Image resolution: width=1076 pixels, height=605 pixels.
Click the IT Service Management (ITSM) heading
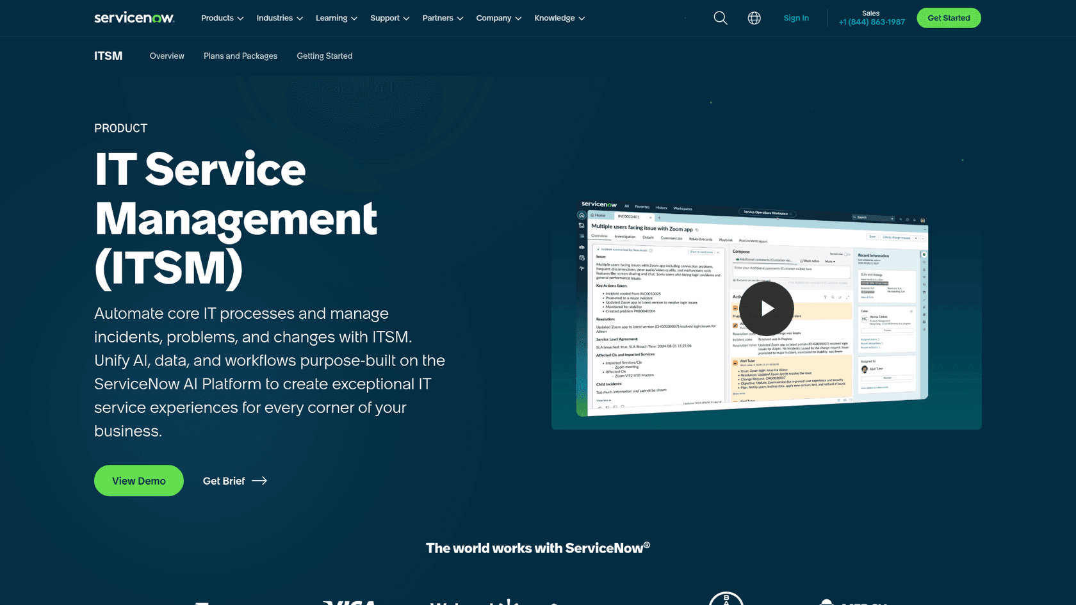[x=236, y=219]
